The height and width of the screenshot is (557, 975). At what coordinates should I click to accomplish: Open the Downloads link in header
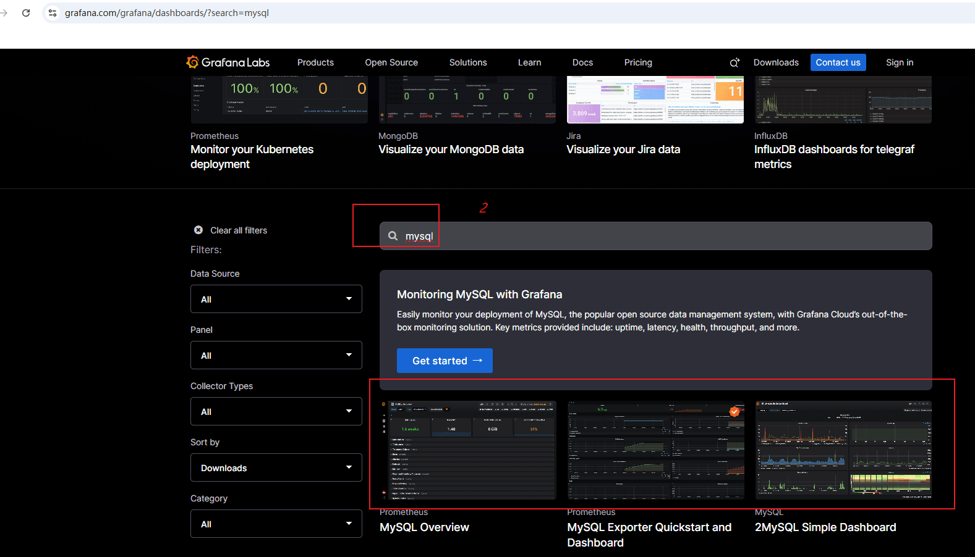(x=776, y=62)
